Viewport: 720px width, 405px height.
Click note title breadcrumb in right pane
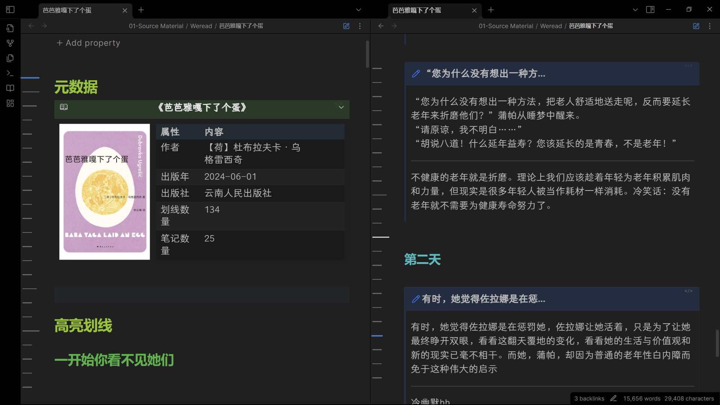[x=591, y=26]
